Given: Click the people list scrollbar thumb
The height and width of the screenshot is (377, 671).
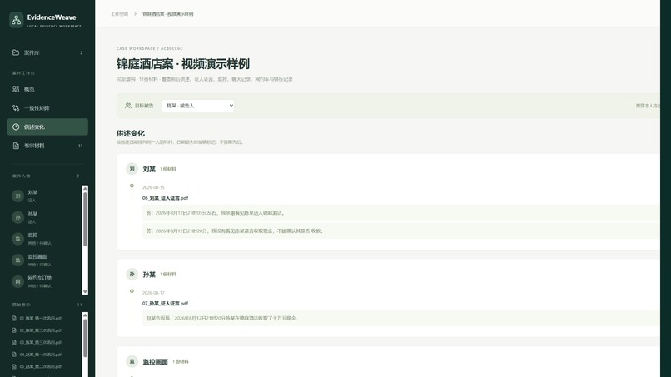Looking at the screenshot, I should [x=85, y=219].
